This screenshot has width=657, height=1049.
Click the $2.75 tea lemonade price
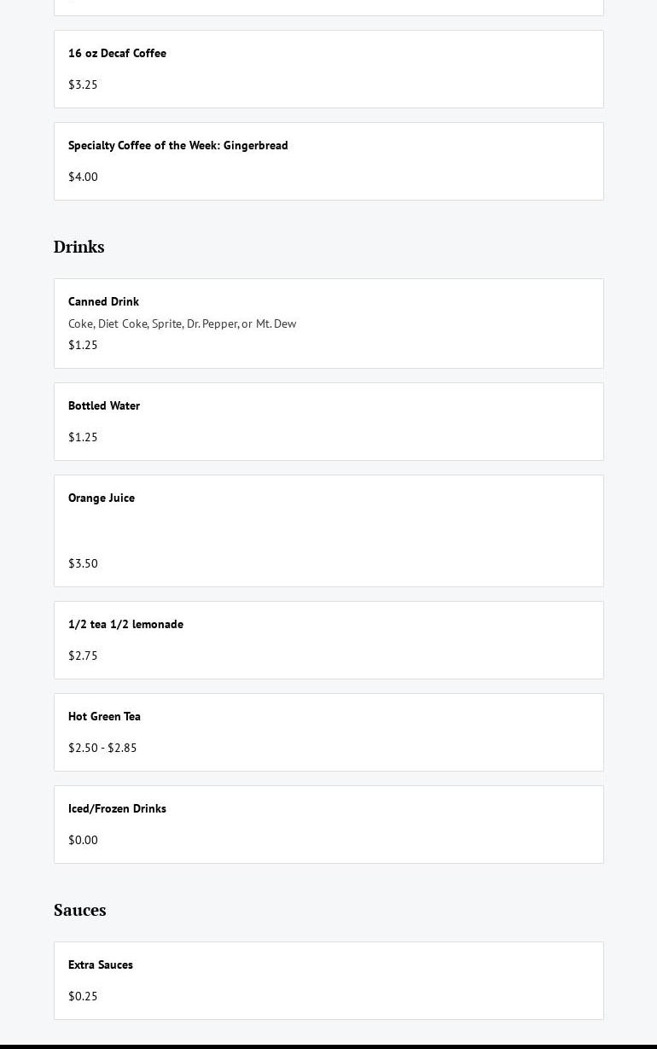click(83, 656)
